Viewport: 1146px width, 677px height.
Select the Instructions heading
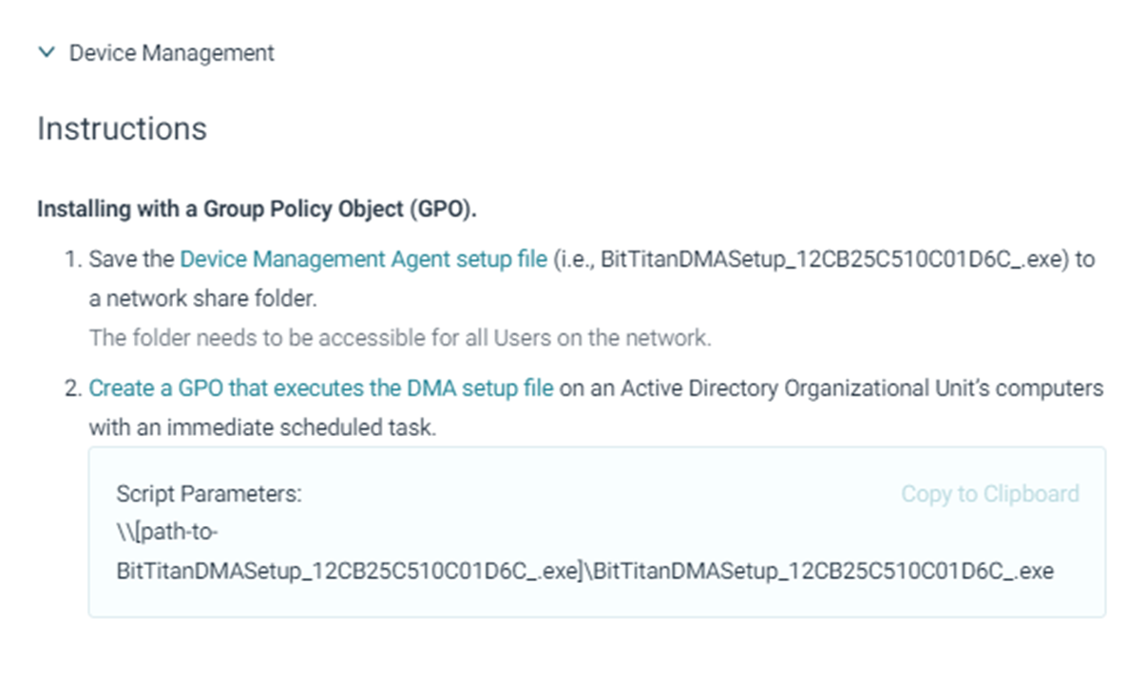tap(122, 129)
